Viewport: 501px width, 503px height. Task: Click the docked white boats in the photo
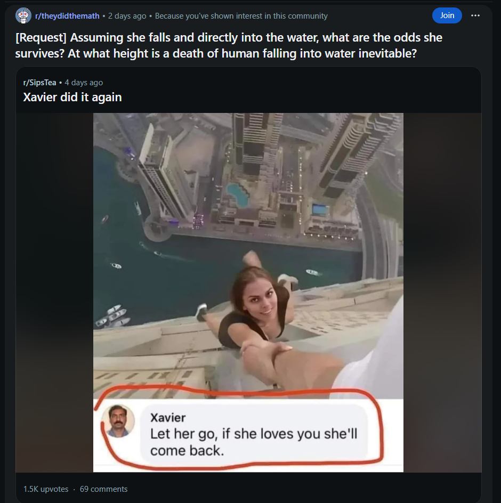coord(114,317)
